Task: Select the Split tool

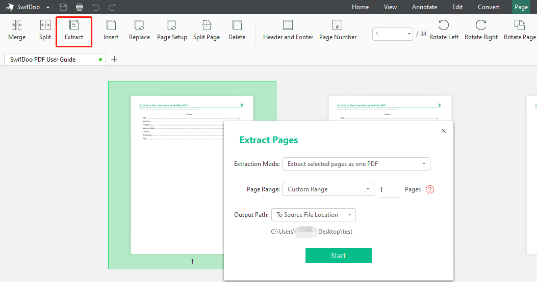Action: [x=45, y=31]
